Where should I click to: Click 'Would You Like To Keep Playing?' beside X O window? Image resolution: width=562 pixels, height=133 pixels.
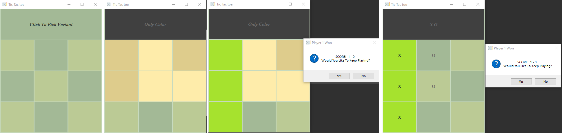(528, 66)
